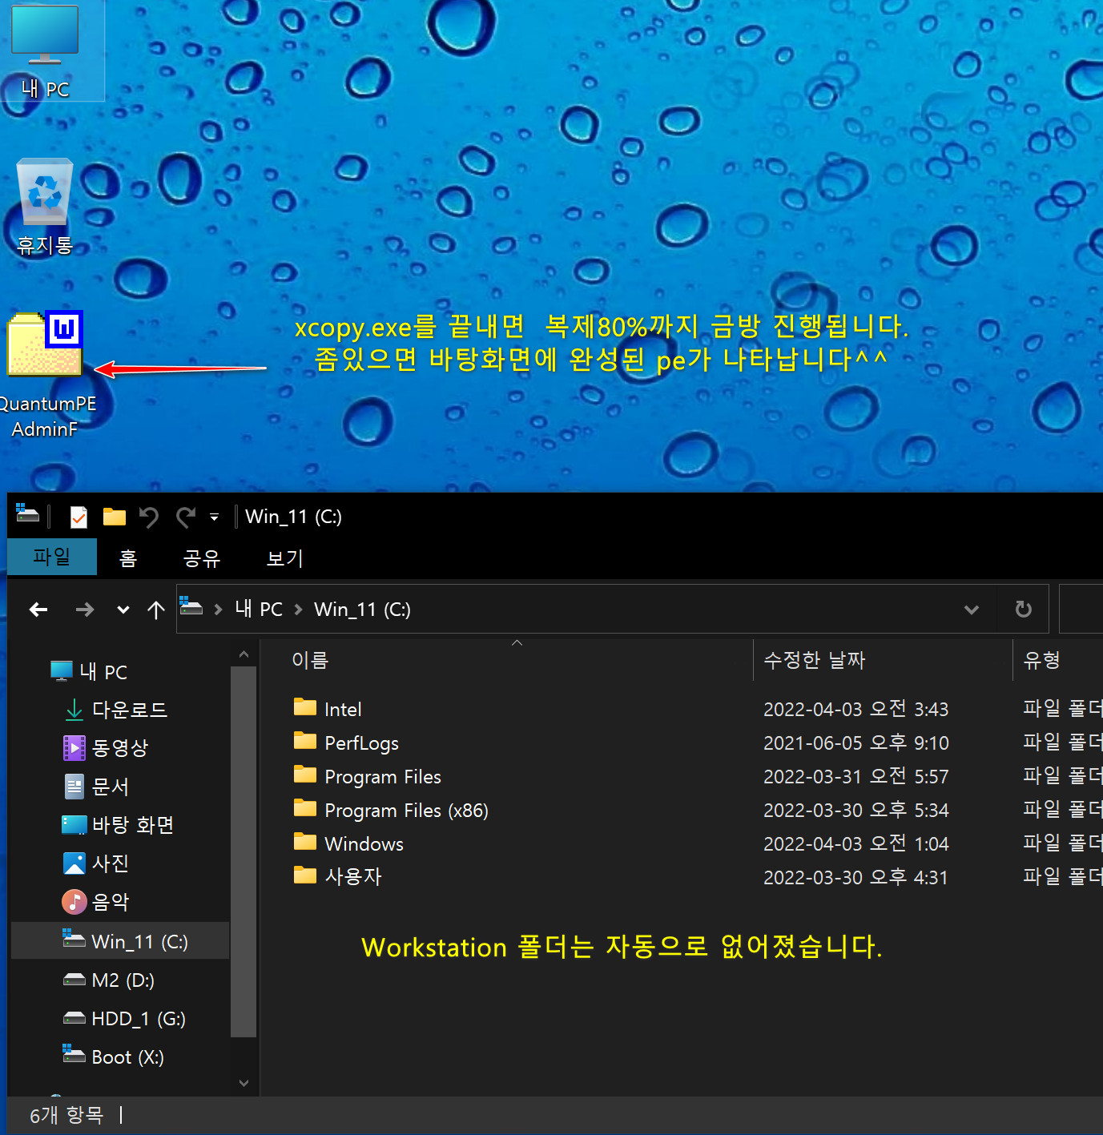The image size is (1103, 1135).
Task: Select the QuantumPE AdminF desktop folder icon
Action: 45,374
